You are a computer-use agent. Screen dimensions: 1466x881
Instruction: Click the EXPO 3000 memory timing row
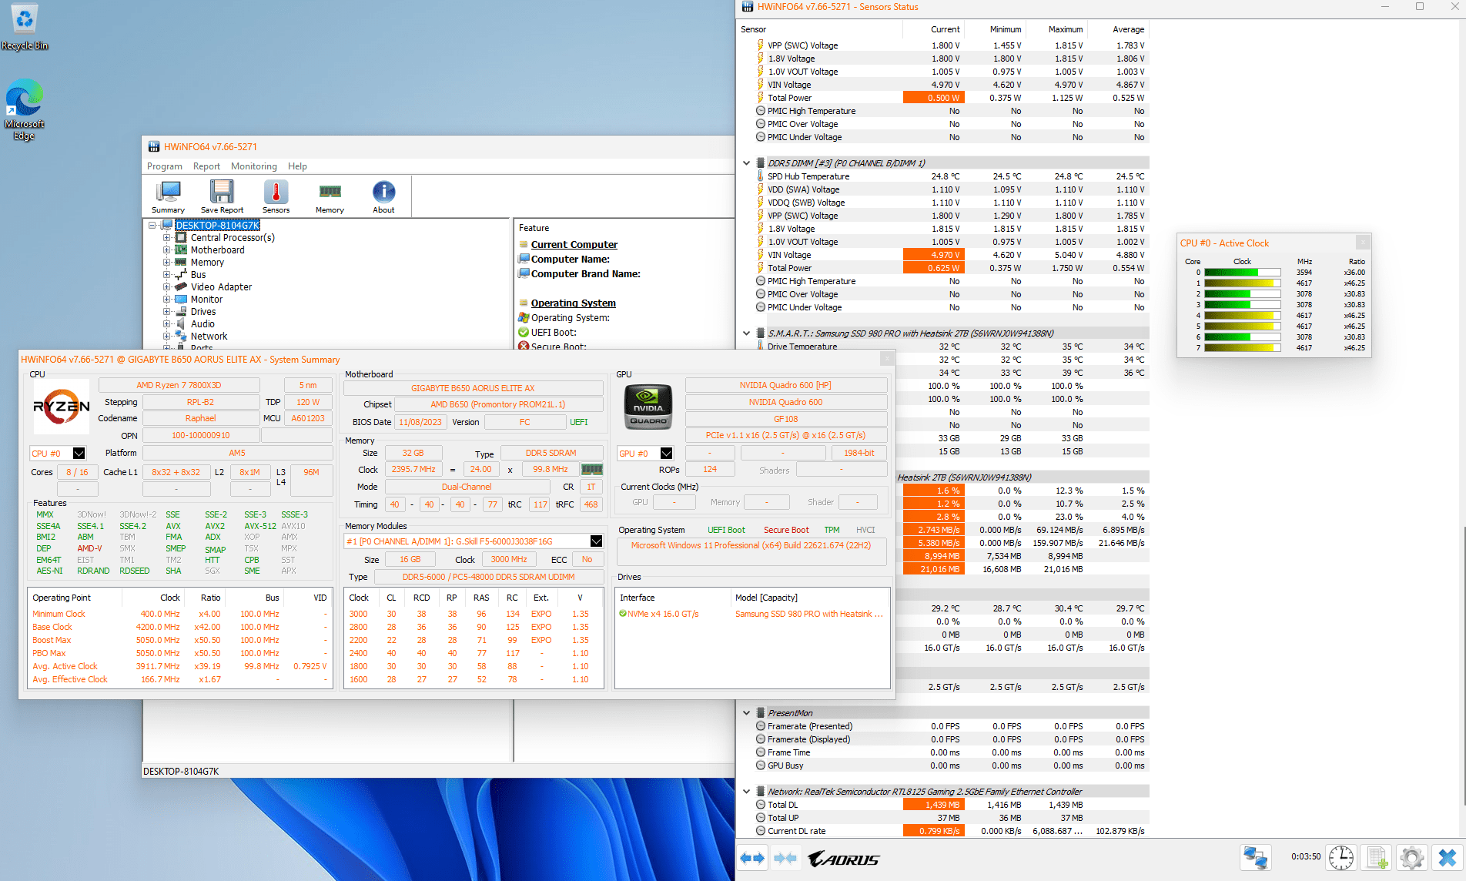(x=473, y=614)
